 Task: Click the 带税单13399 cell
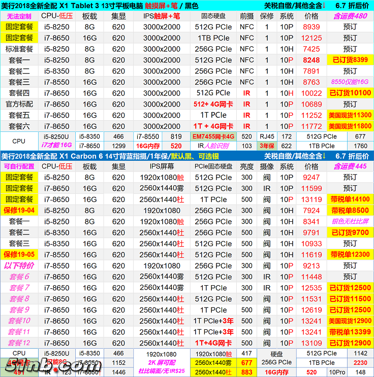coord(350,332)
